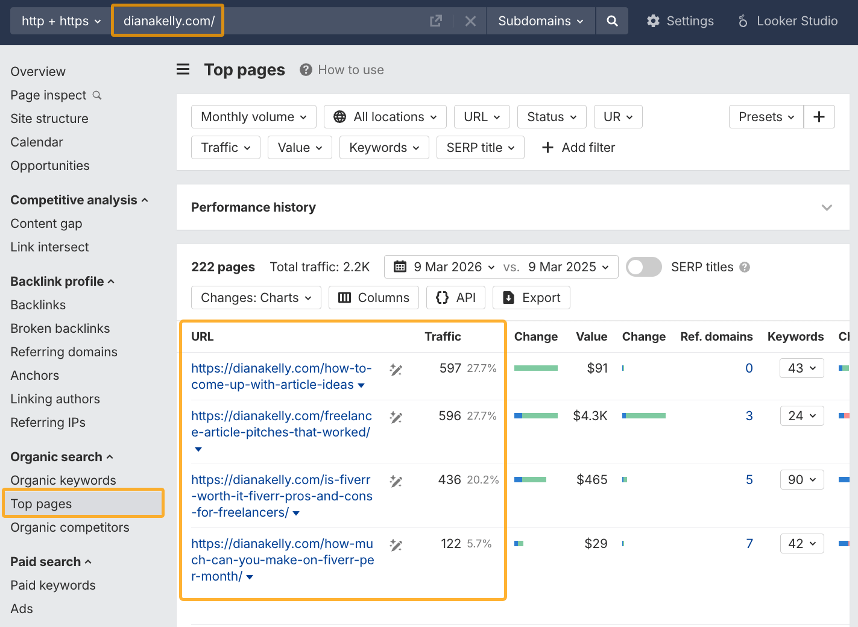Adjust keywords count selector showing 43
This screenshot has height=627, width=858.
tap(801, 368)
